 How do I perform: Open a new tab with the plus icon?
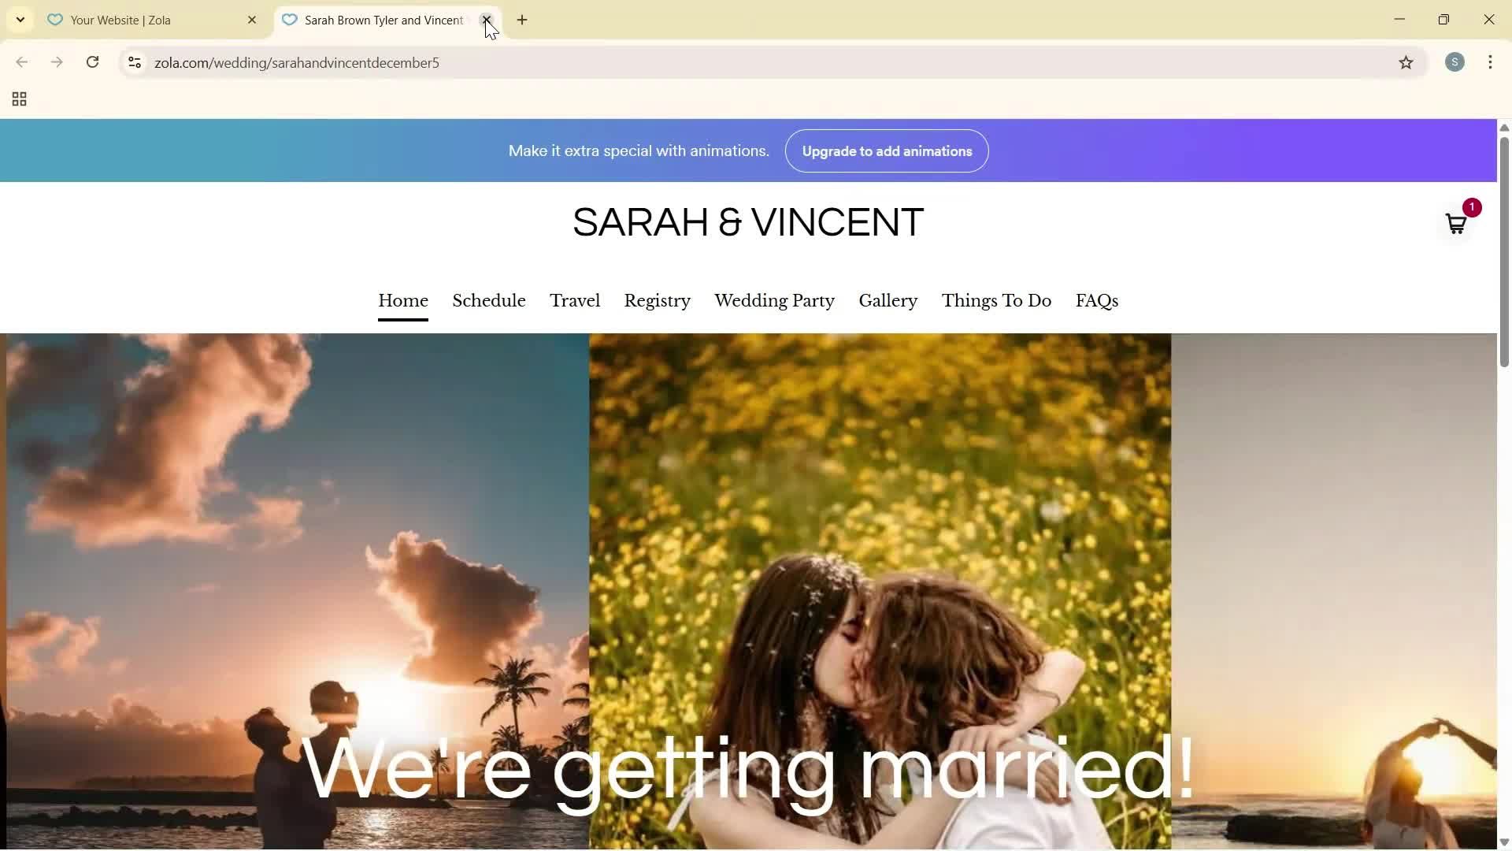click(522, 20)
